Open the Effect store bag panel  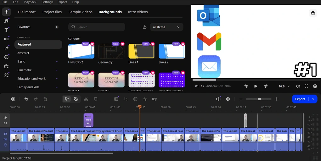coord(6,66)
